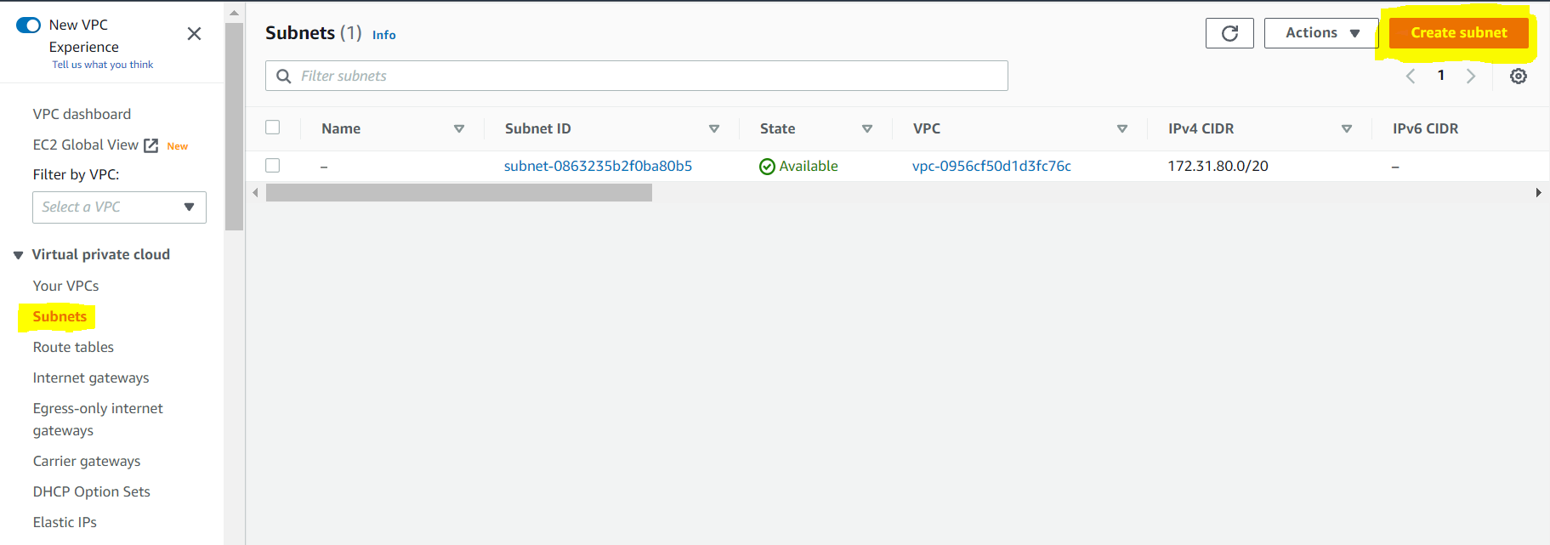Click the left scroll arrow of the table
The height and width of the screenshot is (545, 1550).
point(255,192)
